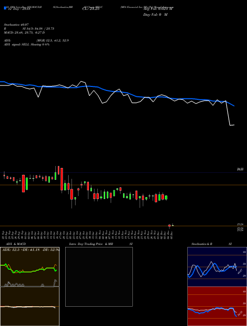Viewport: 247px width, 326px height.
Task: Click the 'SI 14/3: 34.38 / 23.73' readout
Action: (x=39, y=29)
